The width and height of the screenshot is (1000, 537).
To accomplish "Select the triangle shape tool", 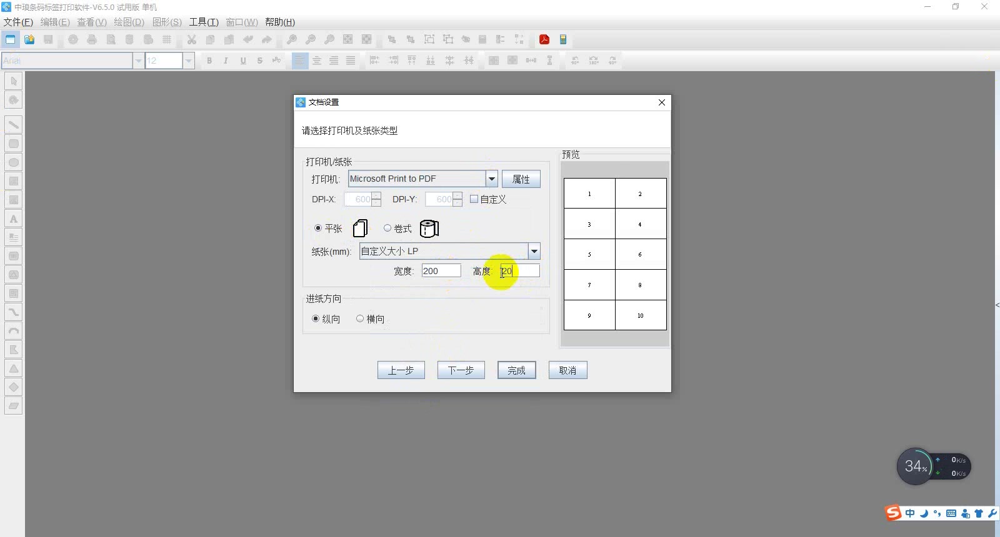I will 14,368.
